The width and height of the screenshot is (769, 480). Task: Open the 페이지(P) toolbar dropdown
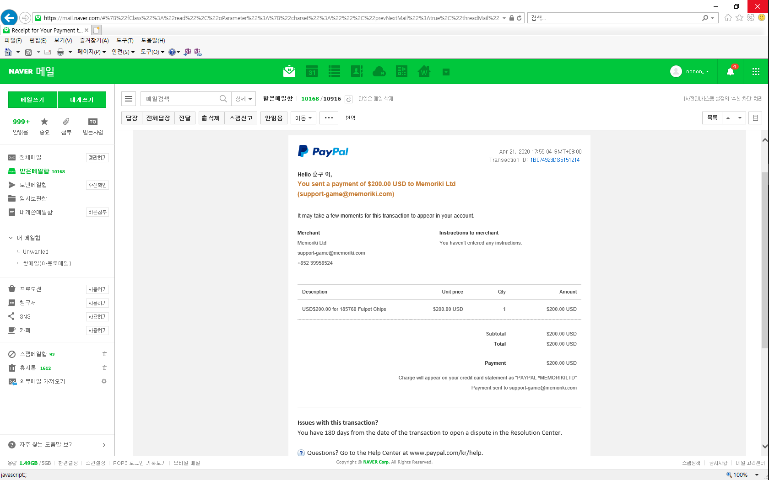pyautogui.click(x=92, y=52)
